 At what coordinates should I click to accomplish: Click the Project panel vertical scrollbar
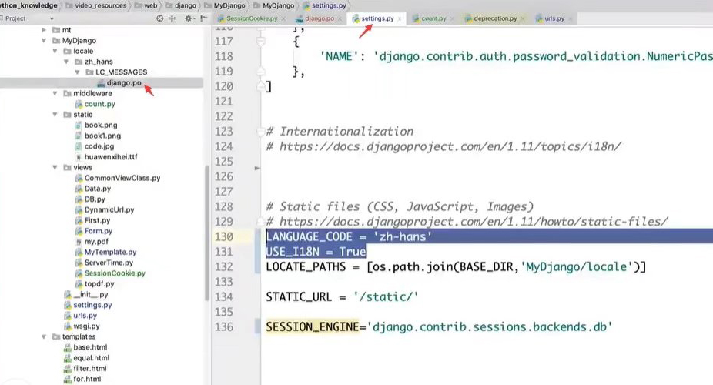coord(207,233)
